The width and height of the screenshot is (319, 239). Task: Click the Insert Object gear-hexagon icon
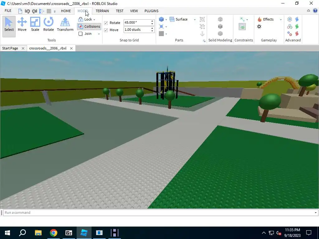[x=290, y=19]
